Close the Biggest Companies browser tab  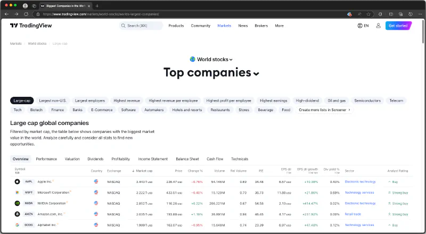(89, 6)
